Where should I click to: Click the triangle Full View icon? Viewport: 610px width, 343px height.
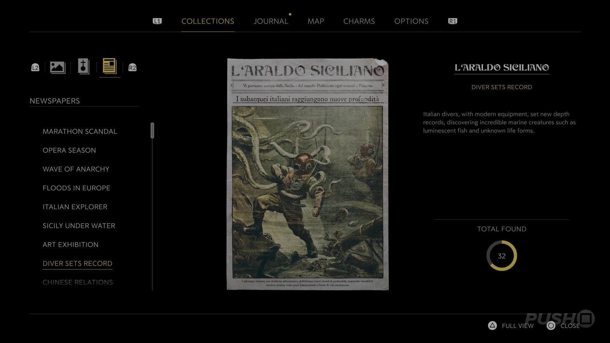coord(492,326)
